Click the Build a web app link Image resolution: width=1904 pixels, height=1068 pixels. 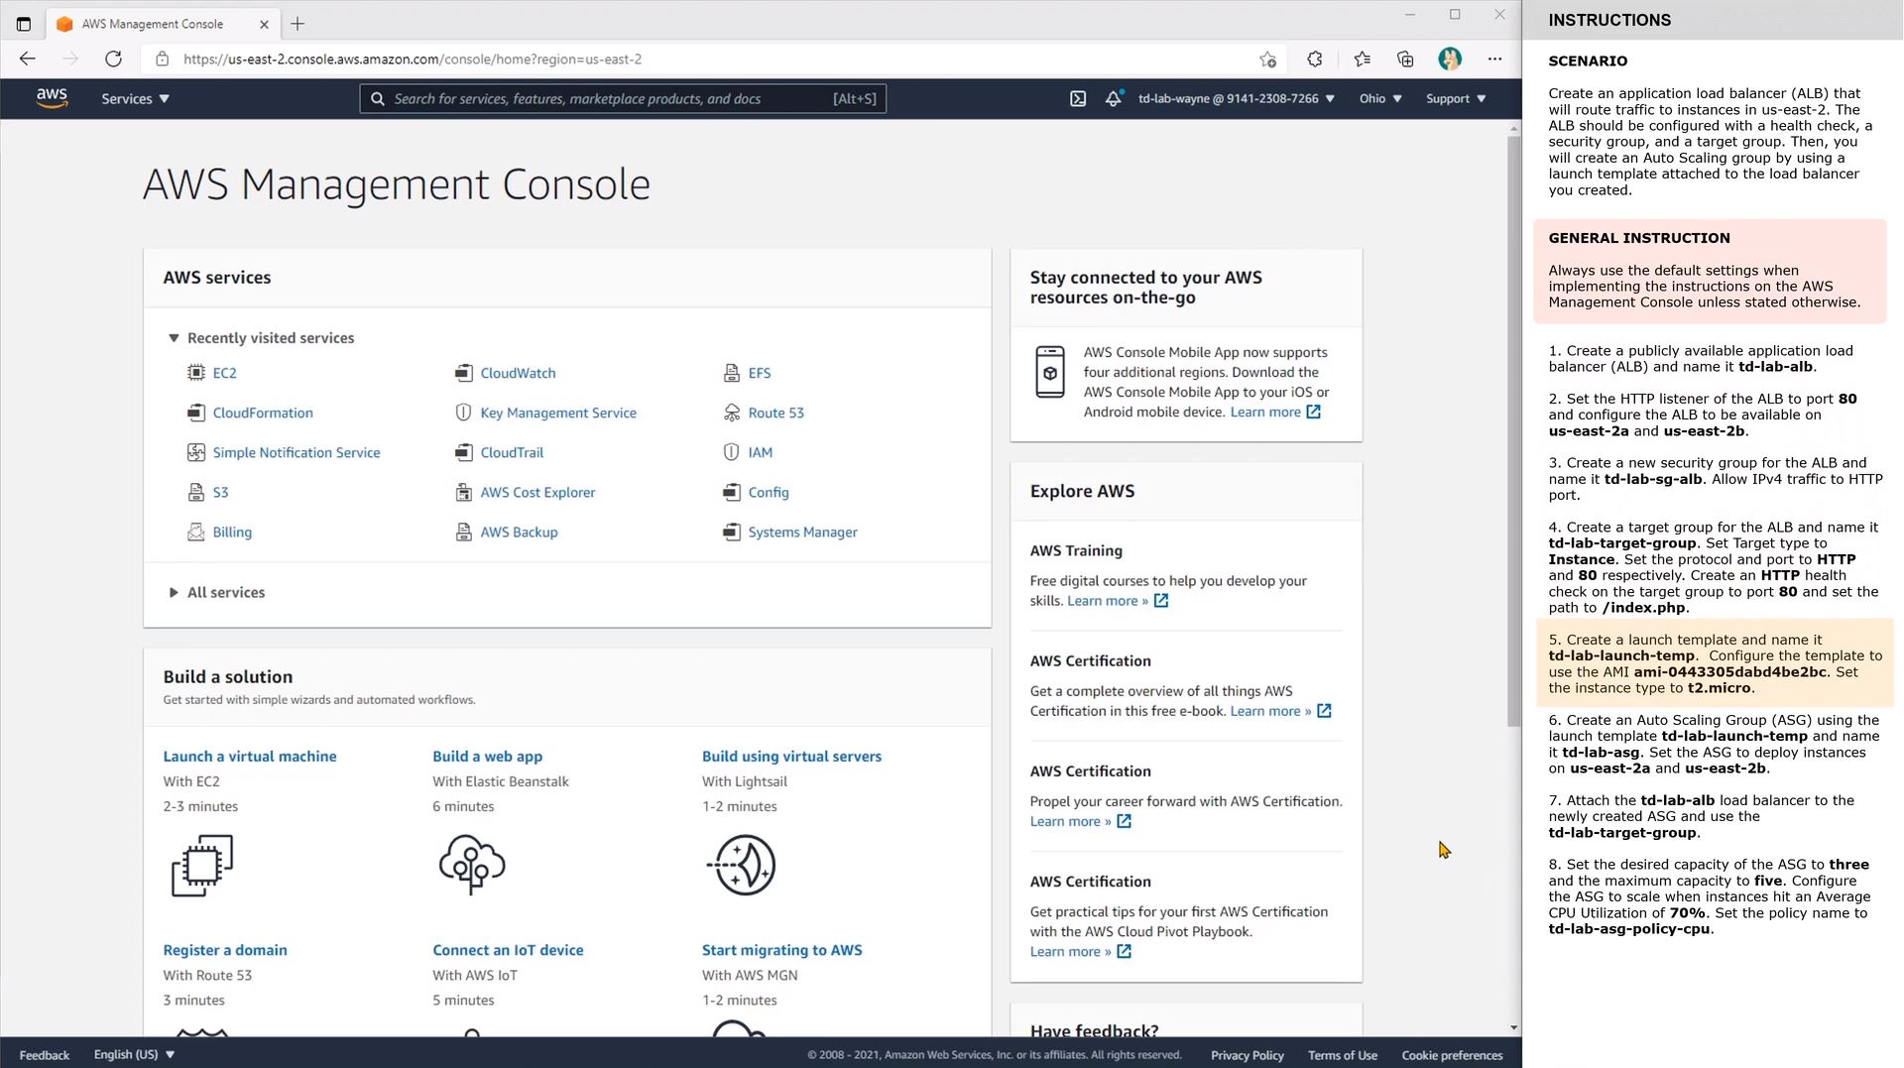[487, 756]
